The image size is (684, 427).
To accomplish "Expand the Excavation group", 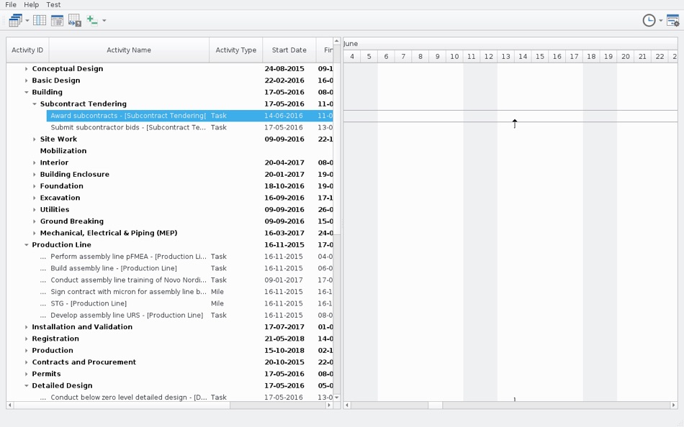I will point(35,198).
